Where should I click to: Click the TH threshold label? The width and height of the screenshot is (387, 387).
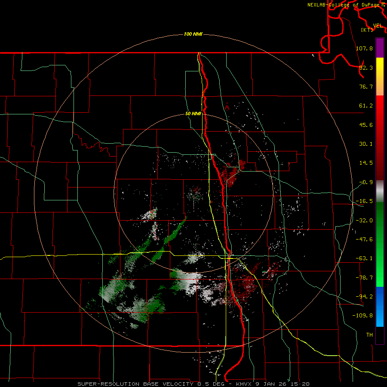pyautogui.click(x=369, y=335)
